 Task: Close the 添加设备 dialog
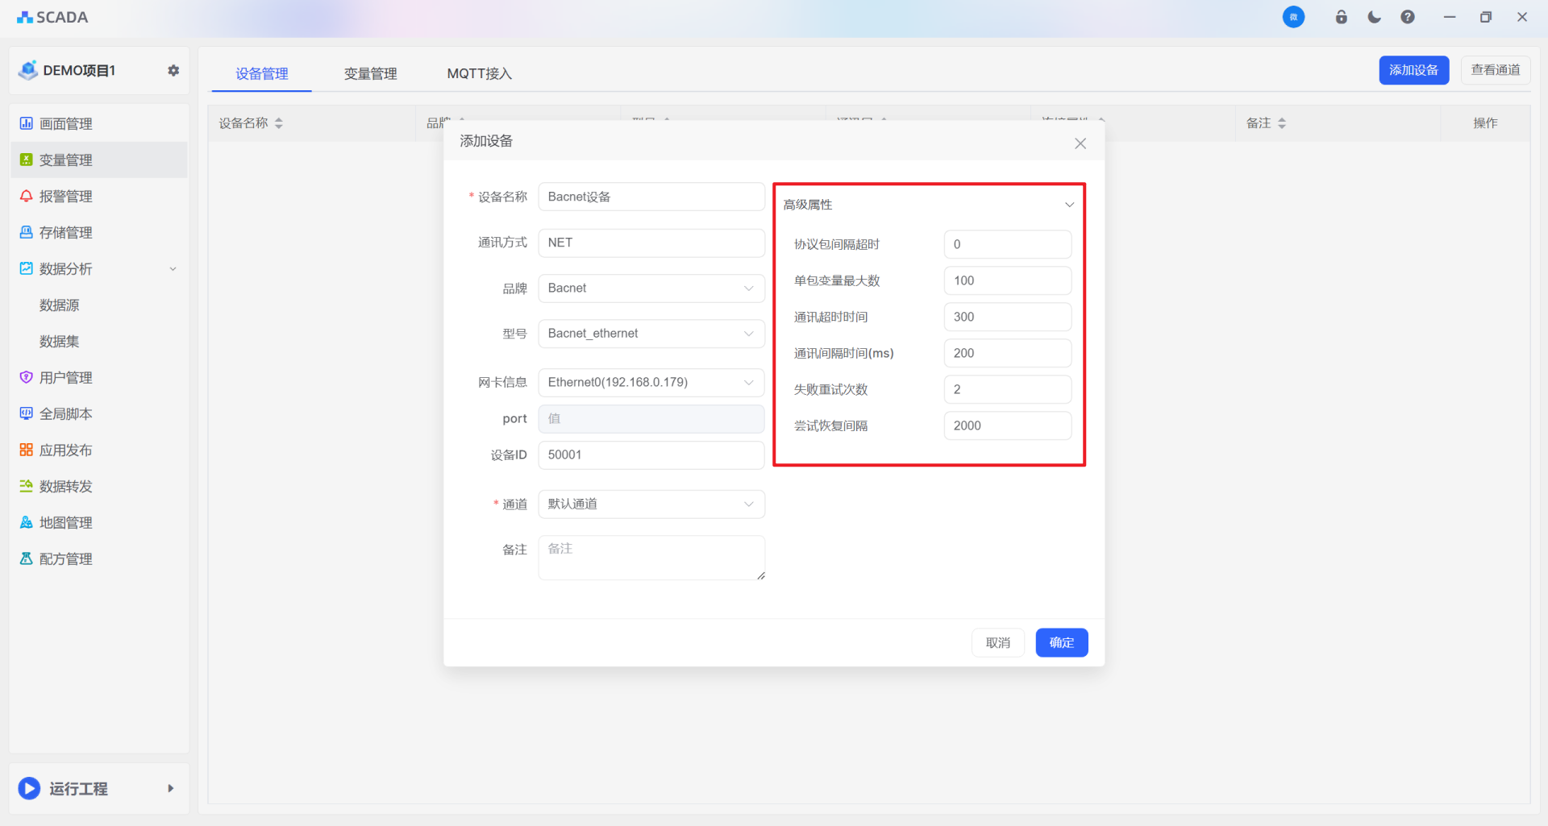1080,143
